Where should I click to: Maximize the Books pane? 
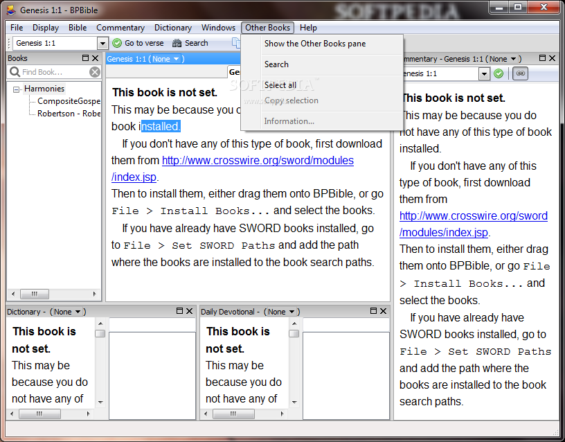point(85,58)
